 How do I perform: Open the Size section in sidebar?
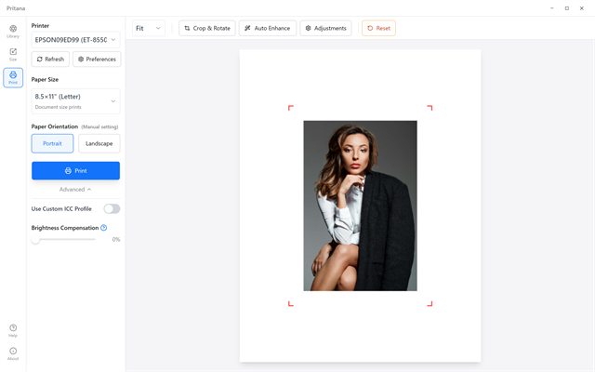(x=13, y=54)
